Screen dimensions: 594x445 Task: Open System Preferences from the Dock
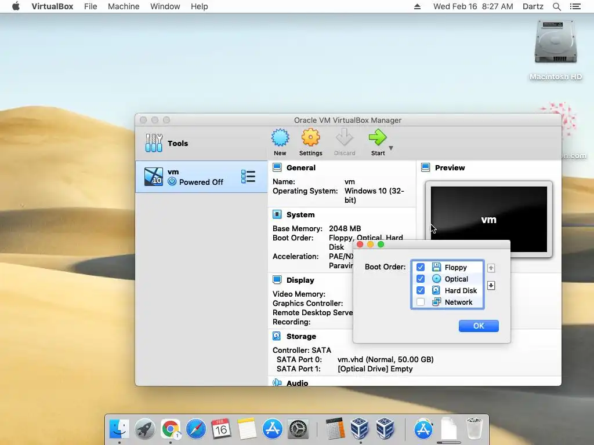(298, 429)
